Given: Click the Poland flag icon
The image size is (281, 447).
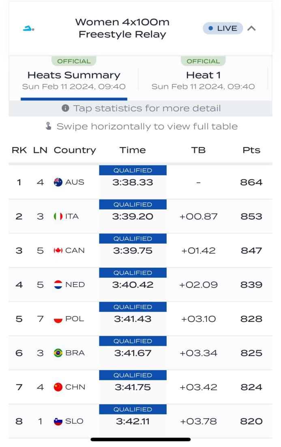Looking at the screenshot, I should click(x=58, y=319).
